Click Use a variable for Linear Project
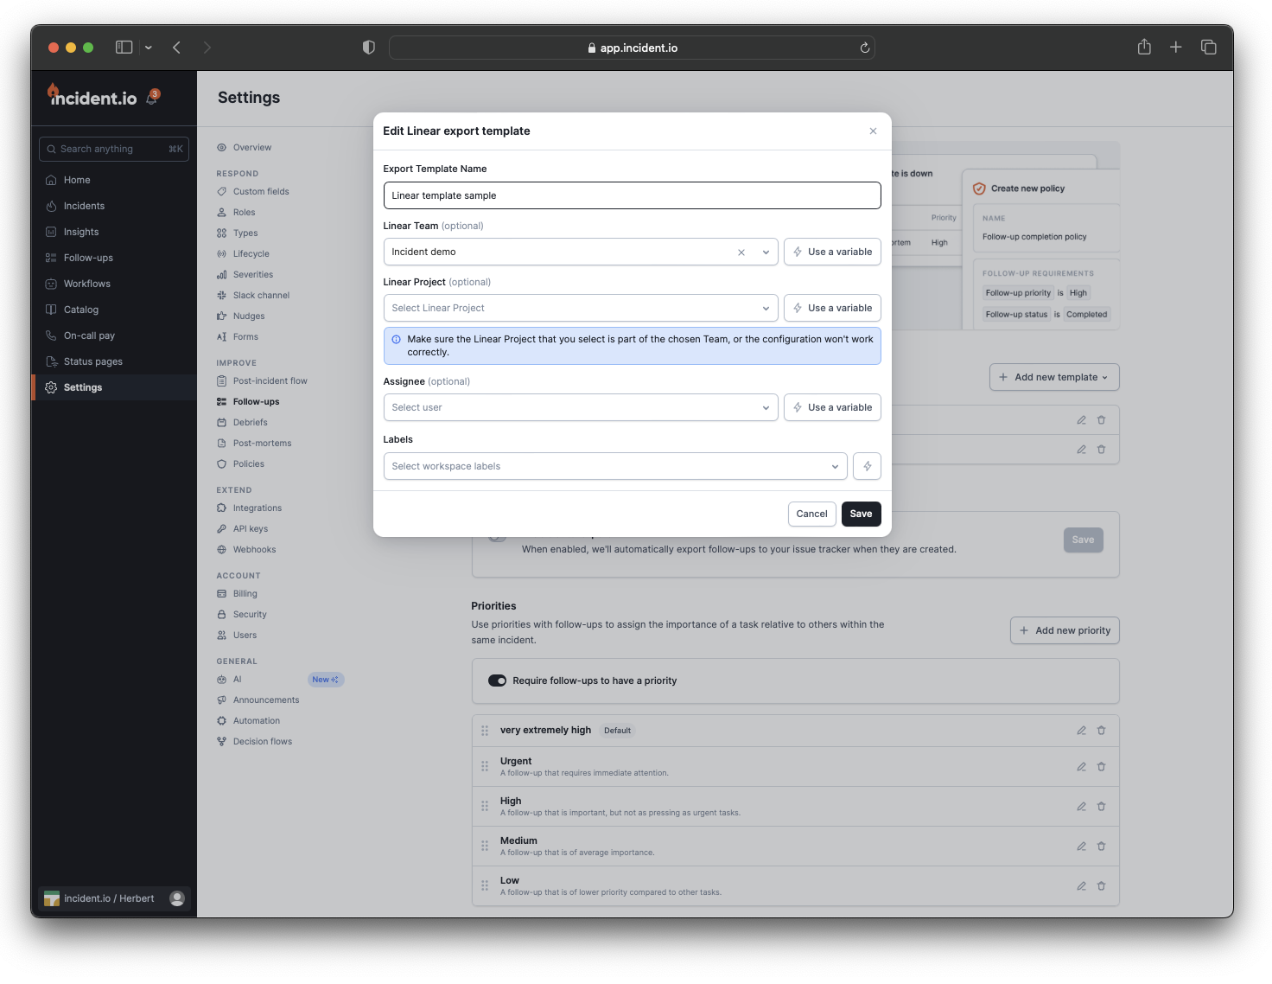The image size is (1272, 984). (x=832, y=309)
